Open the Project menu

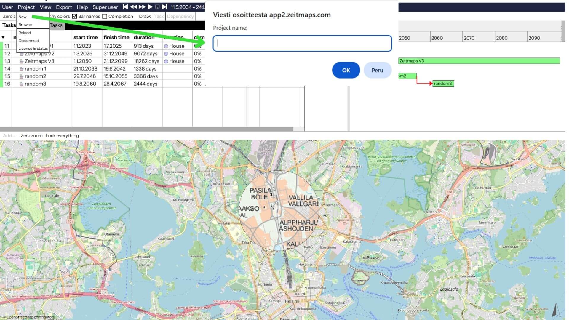26,7
